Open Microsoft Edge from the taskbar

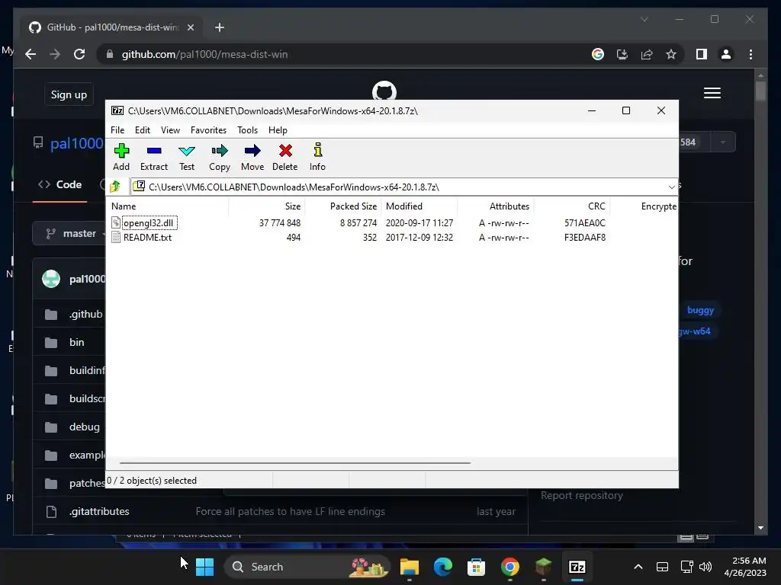click(x=443, y=567)
